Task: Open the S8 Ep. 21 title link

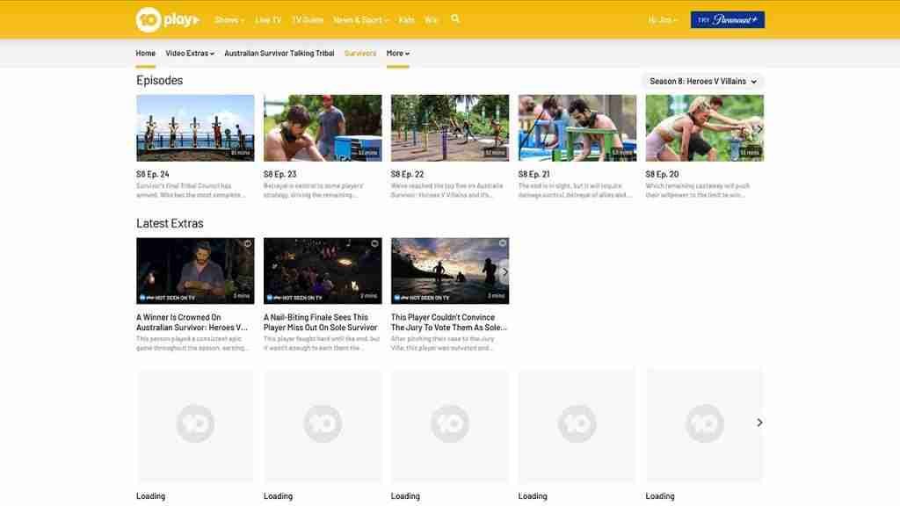Action: click(x=534, y=174)
